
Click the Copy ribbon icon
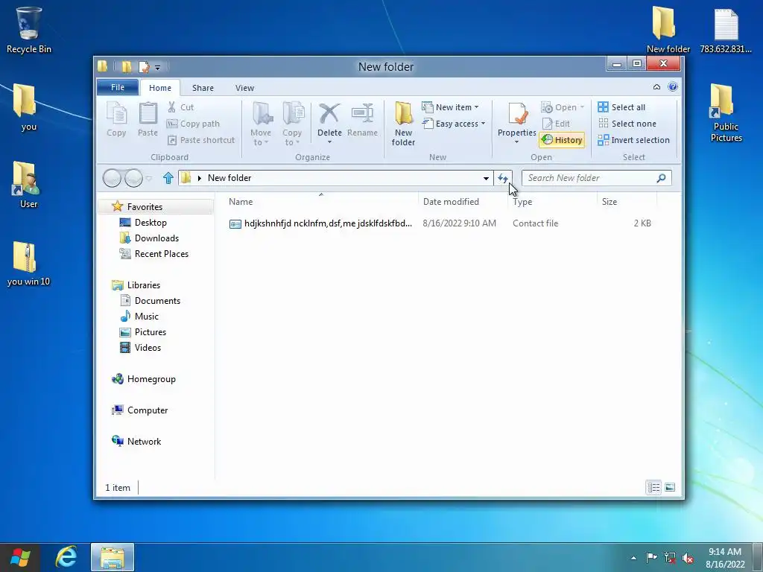tap(116, 120)
